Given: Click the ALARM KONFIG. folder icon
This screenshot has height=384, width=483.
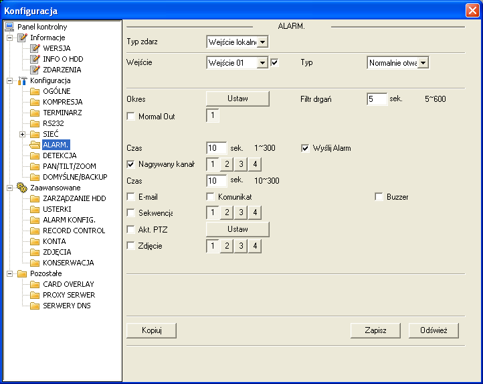Looking at the screenshot, I should tap(35, 220).
